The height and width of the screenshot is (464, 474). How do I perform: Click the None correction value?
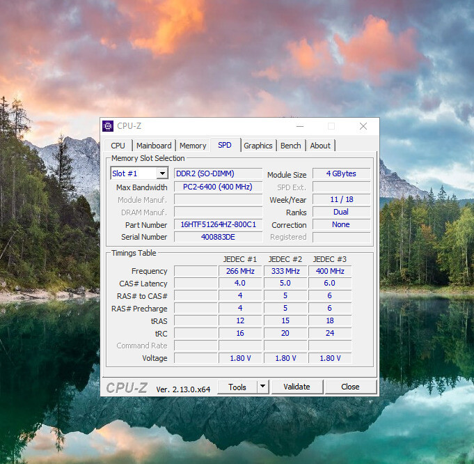point(341,224)
